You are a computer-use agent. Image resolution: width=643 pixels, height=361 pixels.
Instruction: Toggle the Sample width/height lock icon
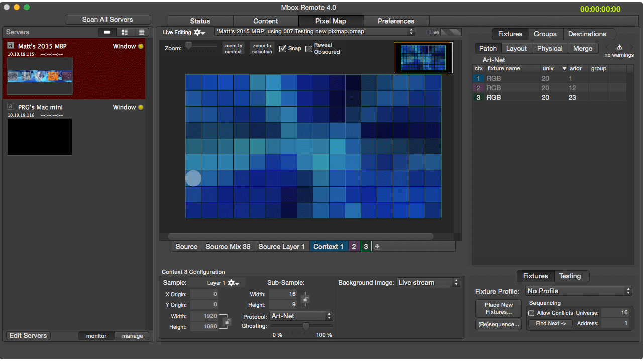(x=227, y=321)
